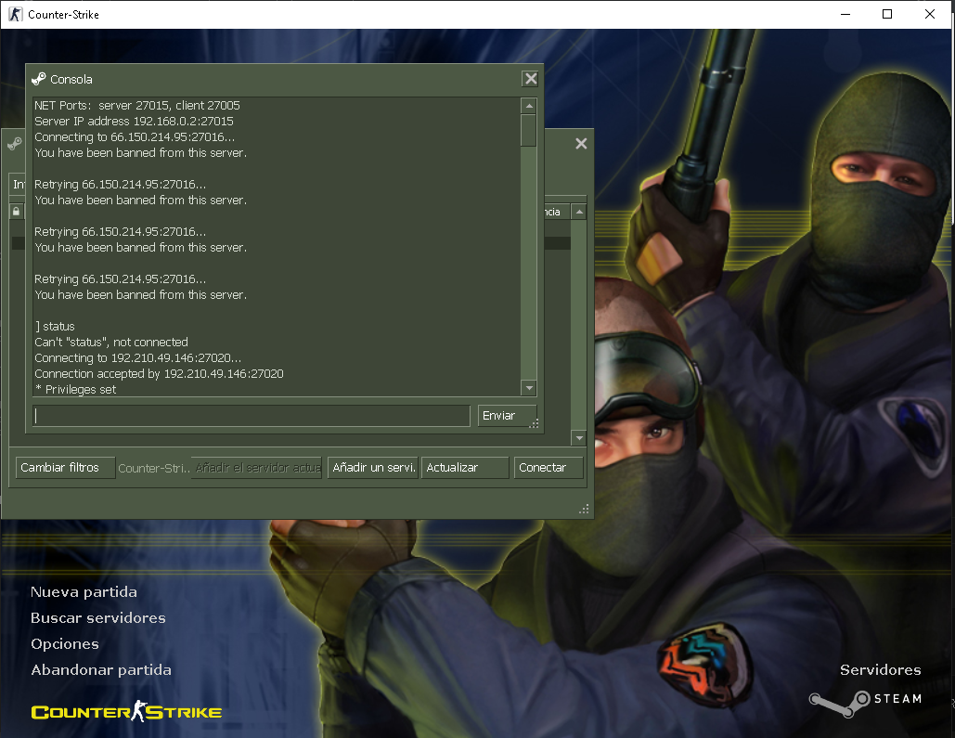Click the 'Connecting to 66.150.214.95:27016...' line

coord(135,137)
